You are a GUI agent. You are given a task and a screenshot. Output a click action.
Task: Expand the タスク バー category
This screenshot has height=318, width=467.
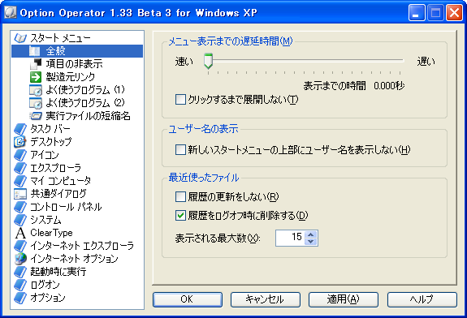tap(50, 129)
